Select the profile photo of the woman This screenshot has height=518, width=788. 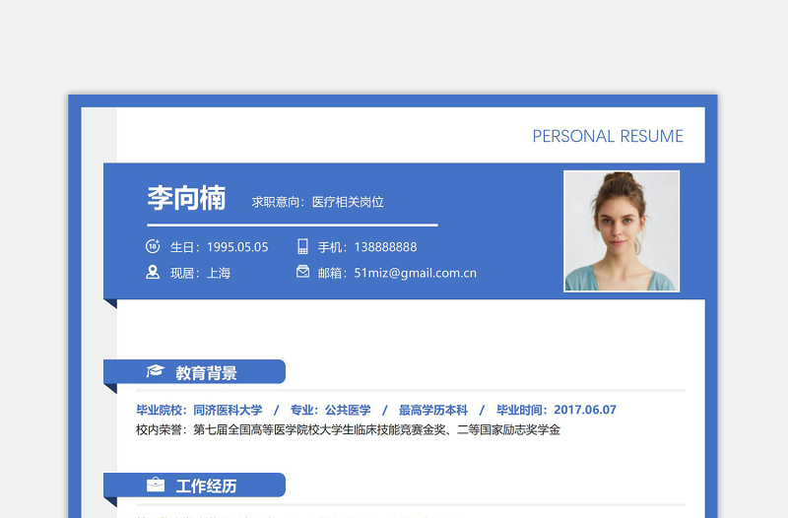coord(622,231)
